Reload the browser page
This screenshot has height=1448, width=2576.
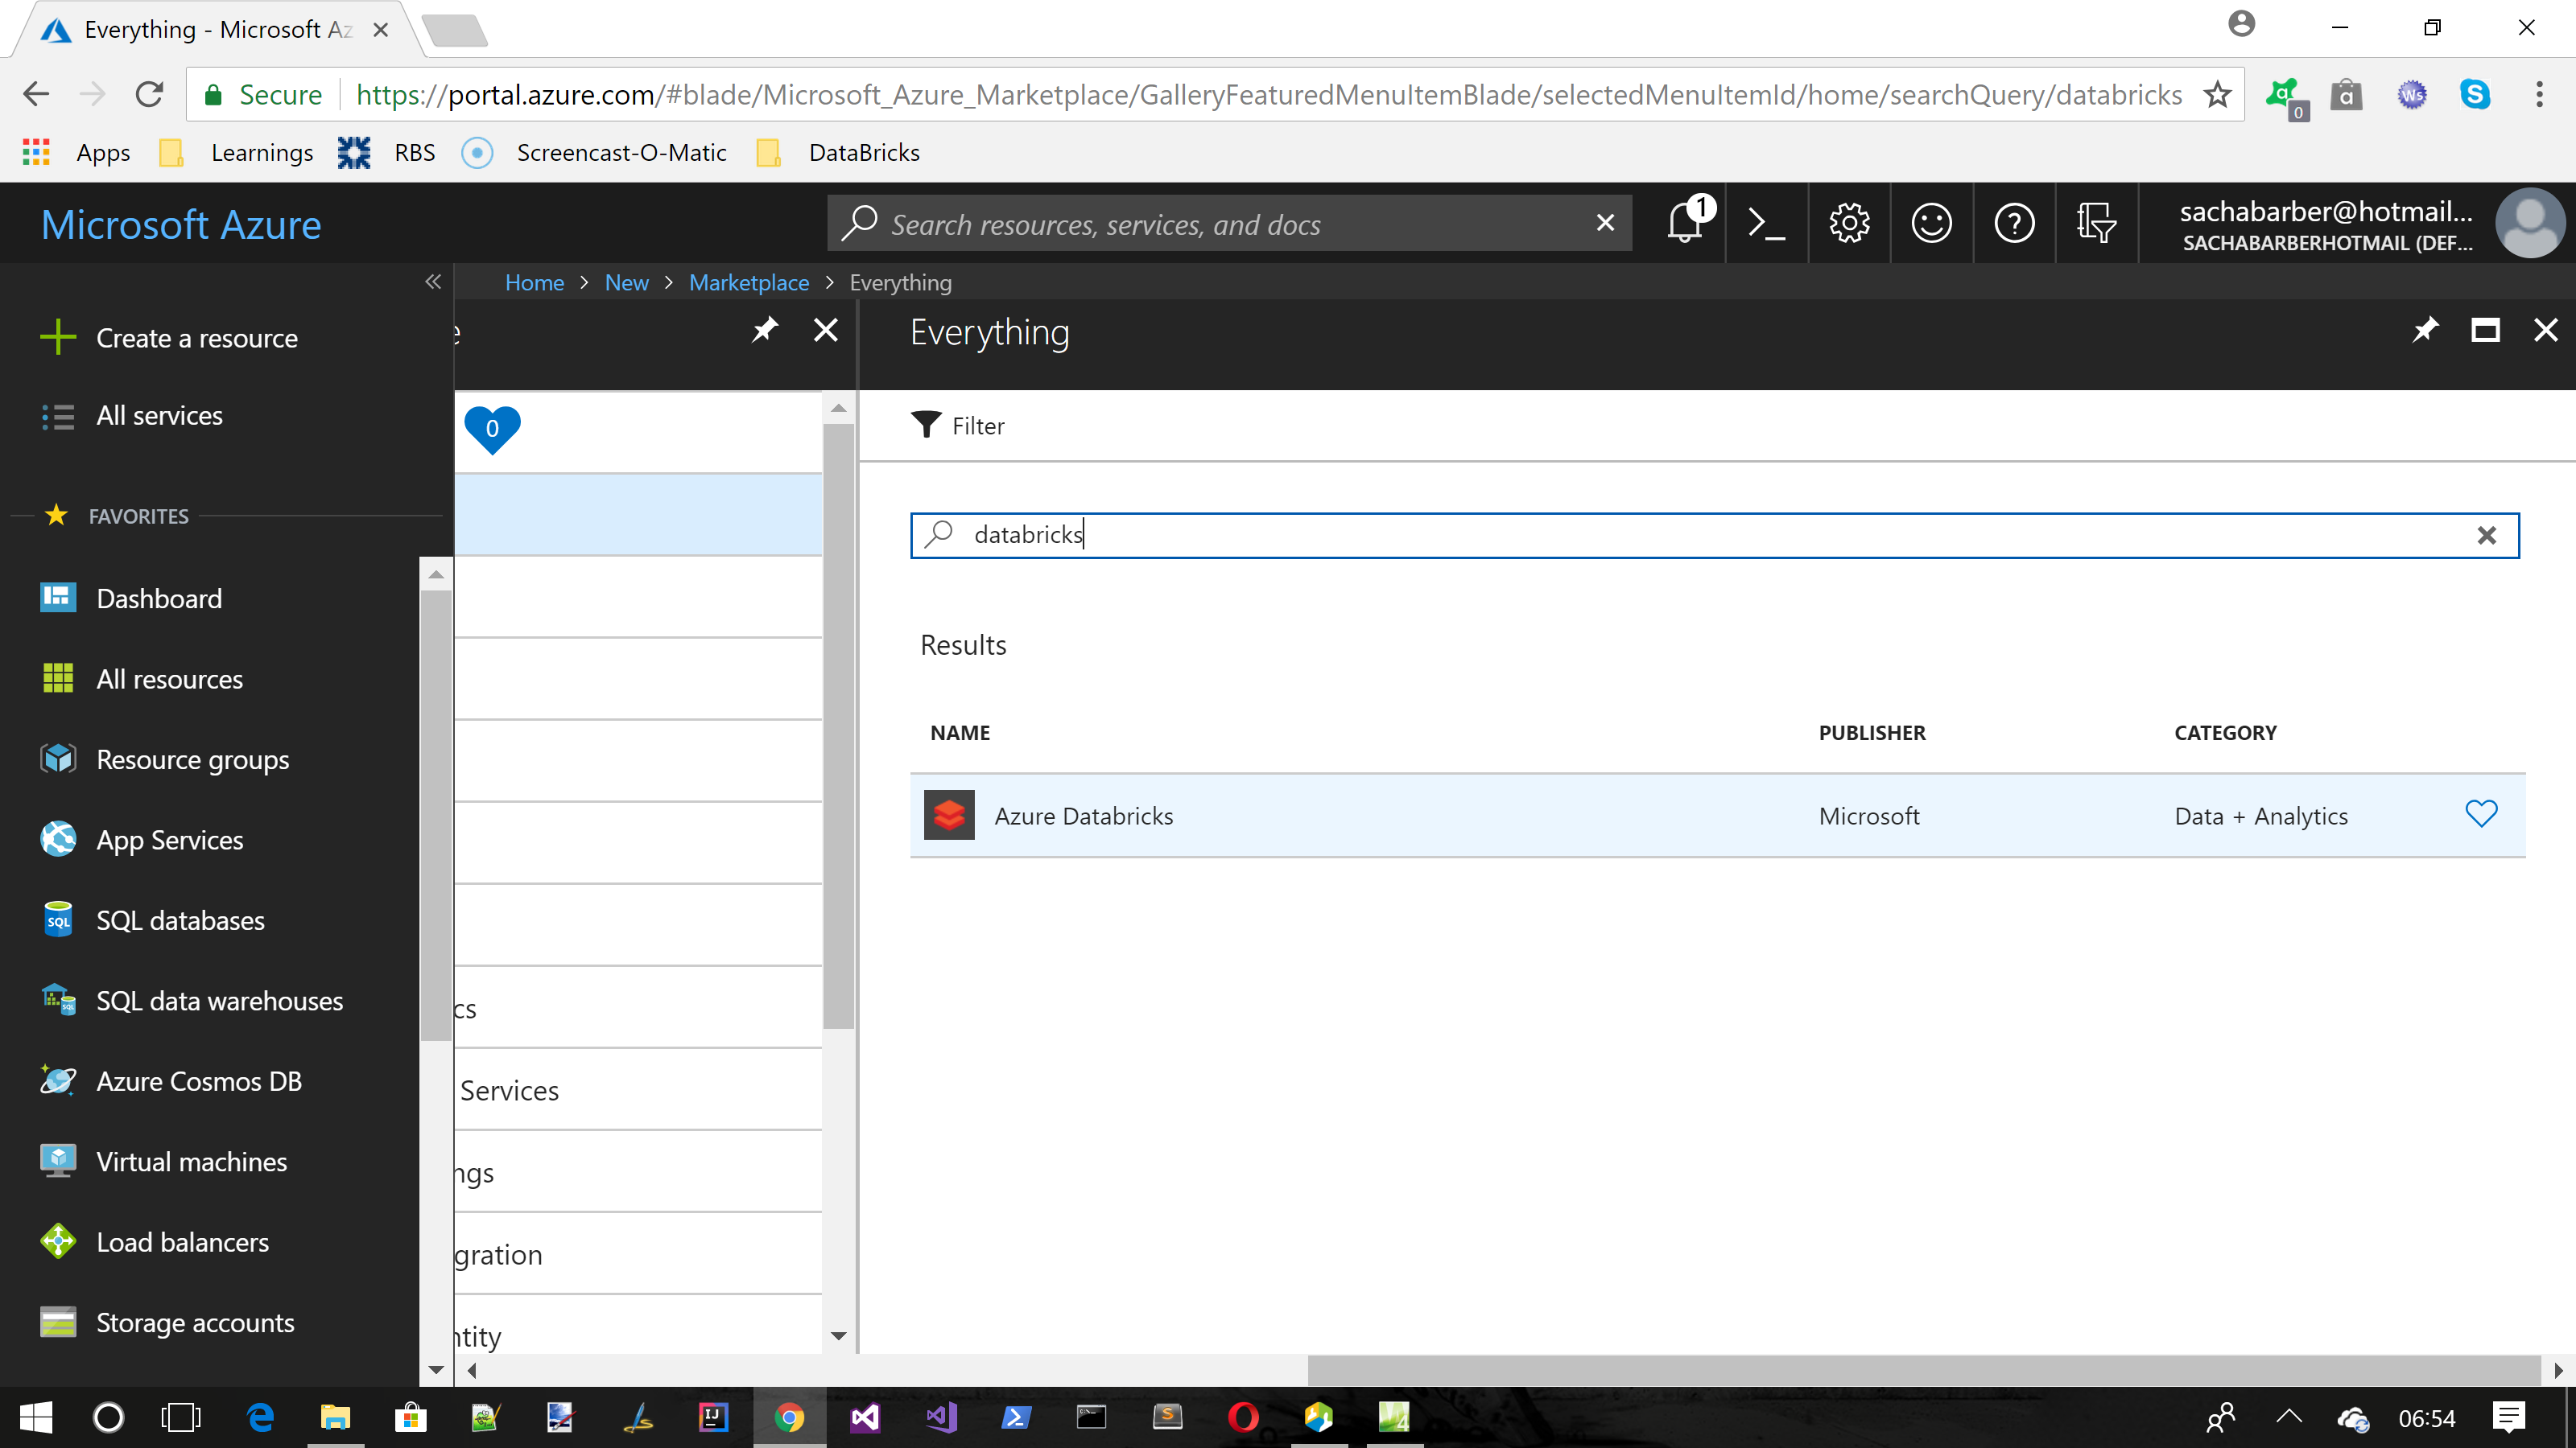click(x=150, y=95)
